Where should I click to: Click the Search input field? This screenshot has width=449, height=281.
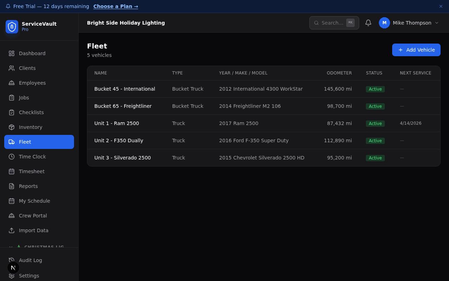[334, 22]
